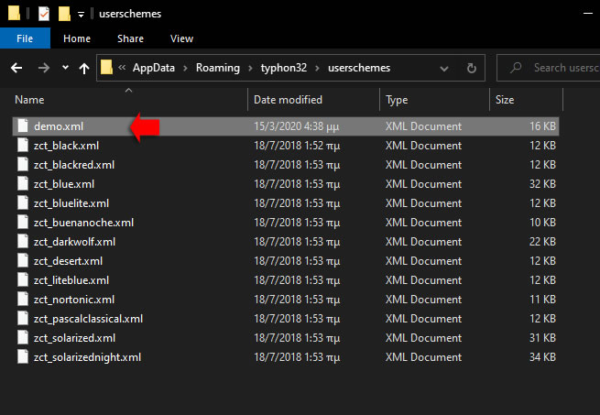Screen dimensions: 600x415
Task: Go up one folder level arrow
Action: [x=84, y=69]
